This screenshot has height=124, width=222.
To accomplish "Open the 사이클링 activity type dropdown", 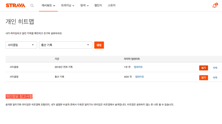I will [x=21, y=45].
